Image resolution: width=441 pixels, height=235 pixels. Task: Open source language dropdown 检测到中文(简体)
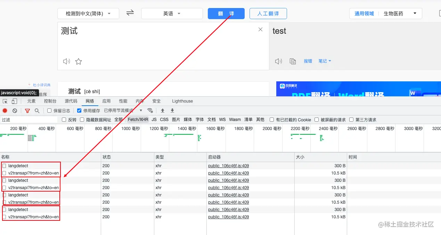tap(88, 14)
